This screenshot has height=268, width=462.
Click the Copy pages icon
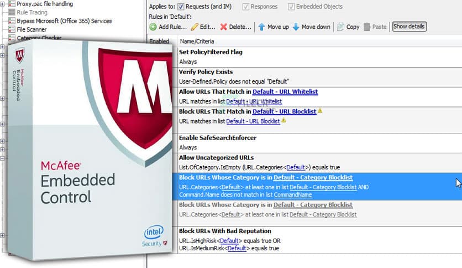[x=340, y=27]
